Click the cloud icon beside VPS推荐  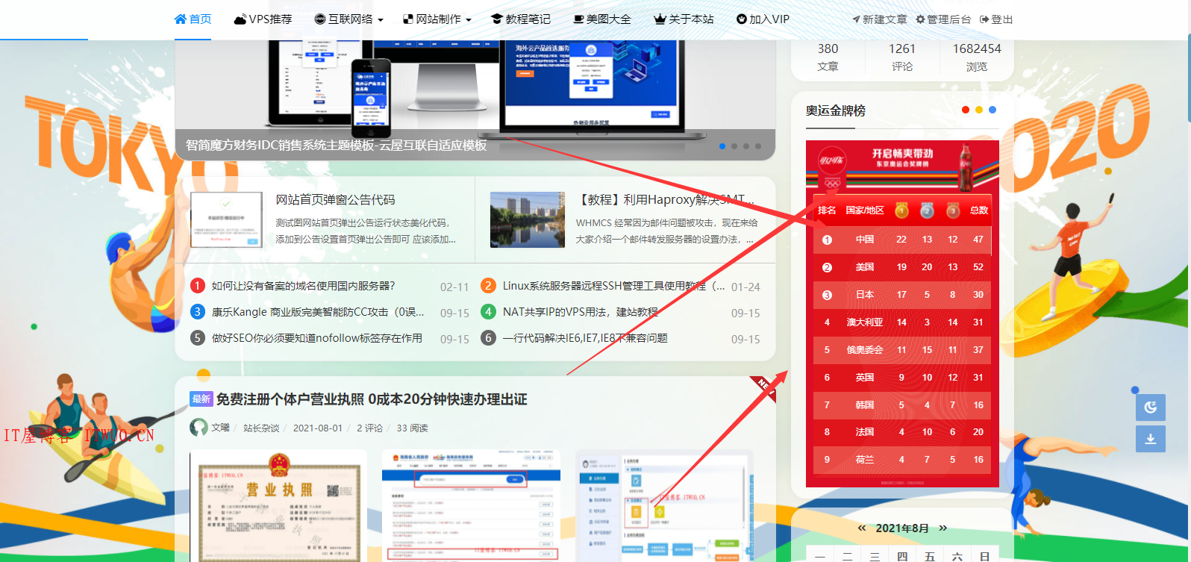[240, 19]
